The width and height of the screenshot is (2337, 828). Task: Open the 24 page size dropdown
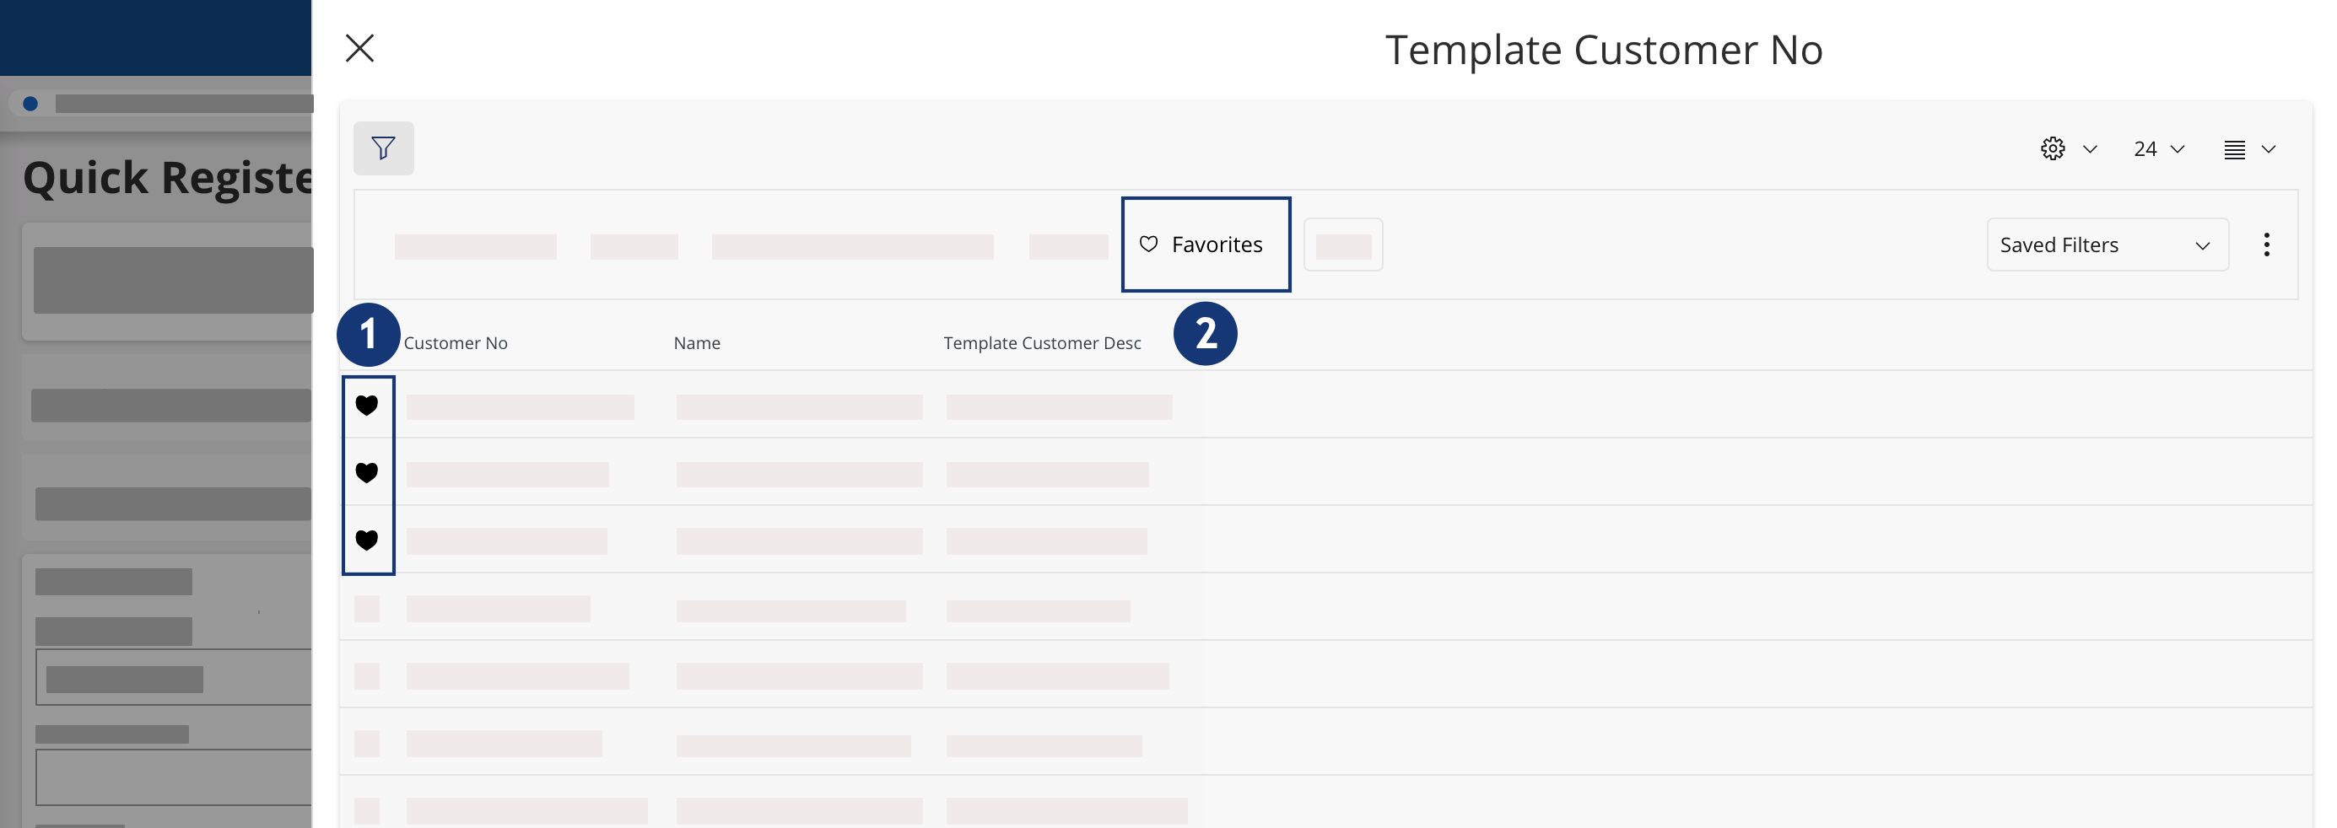2158,149
